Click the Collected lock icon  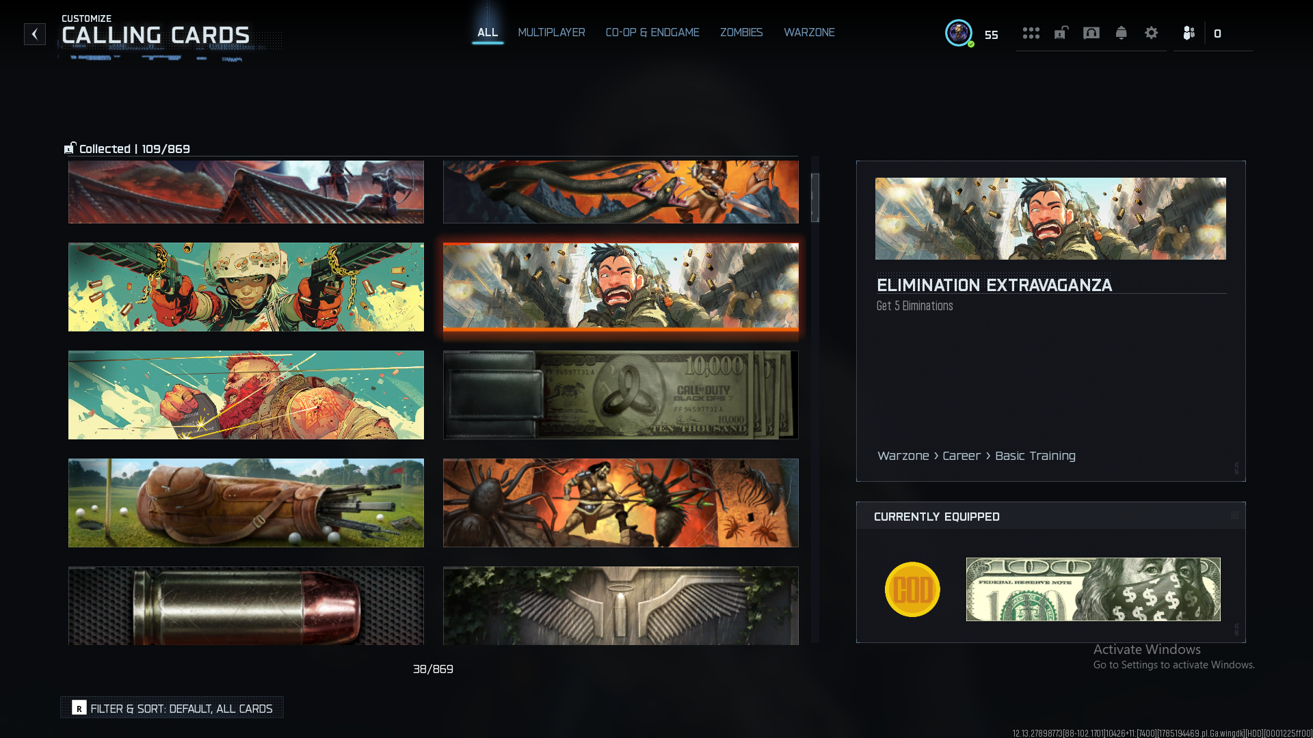tap(70, 148)
